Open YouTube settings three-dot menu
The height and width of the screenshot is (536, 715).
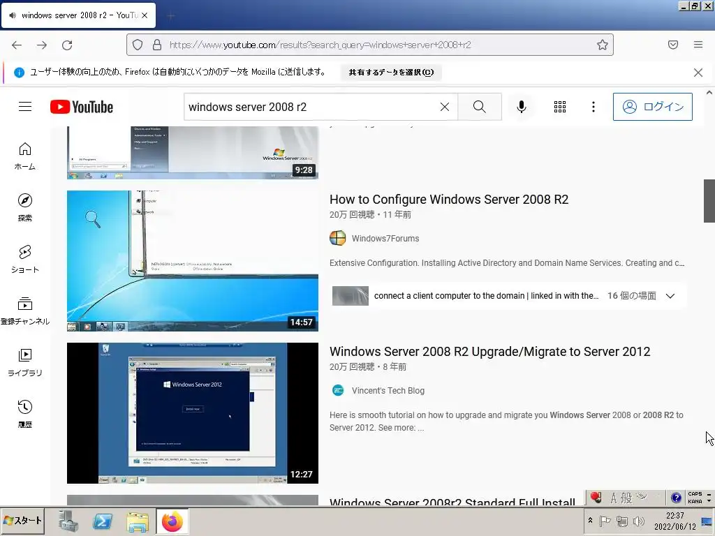tap(594, 107)
